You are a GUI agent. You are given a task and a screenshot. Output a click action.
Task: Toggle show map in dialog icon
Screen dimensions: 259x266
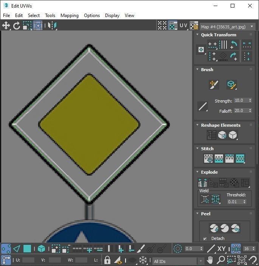(x=173, y=26)
